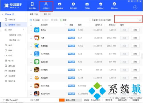
Task: Click the 类型 column header
Action: (71, 25)
